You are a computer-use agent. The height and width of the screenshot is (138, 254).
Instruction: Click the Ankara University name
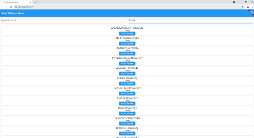tap(127, 78)
